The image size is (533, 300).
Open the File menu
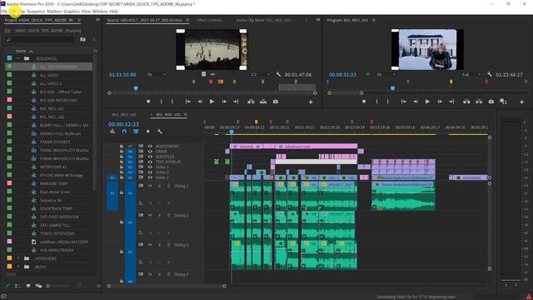pos(3,11)
